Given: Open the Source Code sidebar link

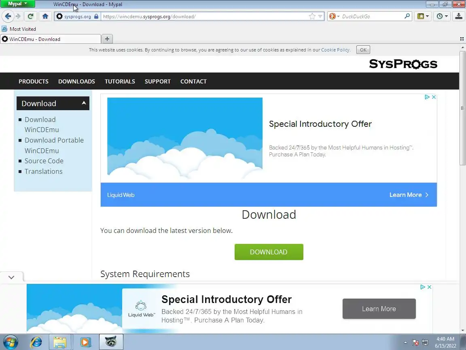Looking at the screenshot, I should pos(44,161).
